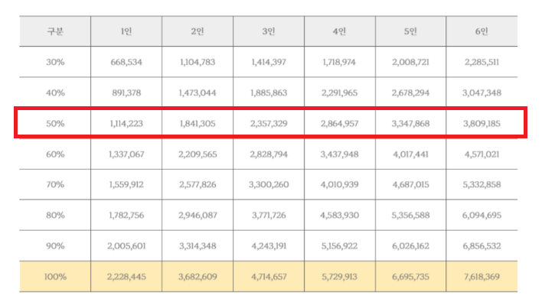Image resolution: width=555 pixels, height=302 pixels.
Task: Click the value 3,300,260
Action: tap(269, 184)
